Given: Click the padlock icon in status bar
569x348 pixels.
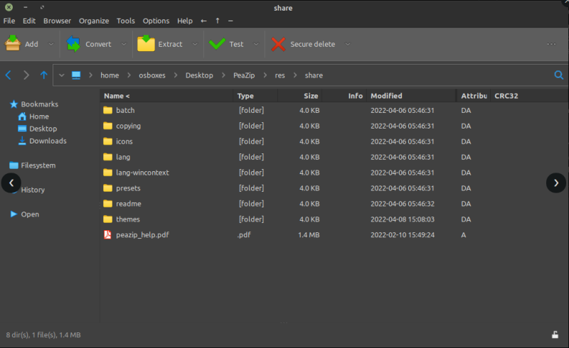Looking at the screenshot, I should (x=555, y=335).
